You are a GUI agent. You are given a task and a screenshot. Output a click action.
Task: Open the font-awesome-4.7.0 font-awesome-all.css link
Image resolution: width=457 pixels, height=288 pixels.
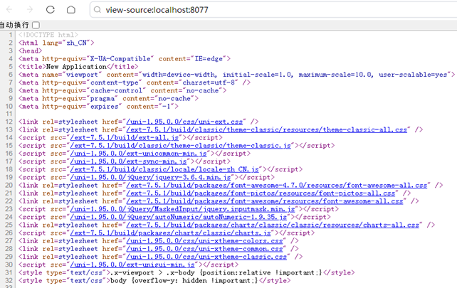pyautogui.click(x=277, y=185)
